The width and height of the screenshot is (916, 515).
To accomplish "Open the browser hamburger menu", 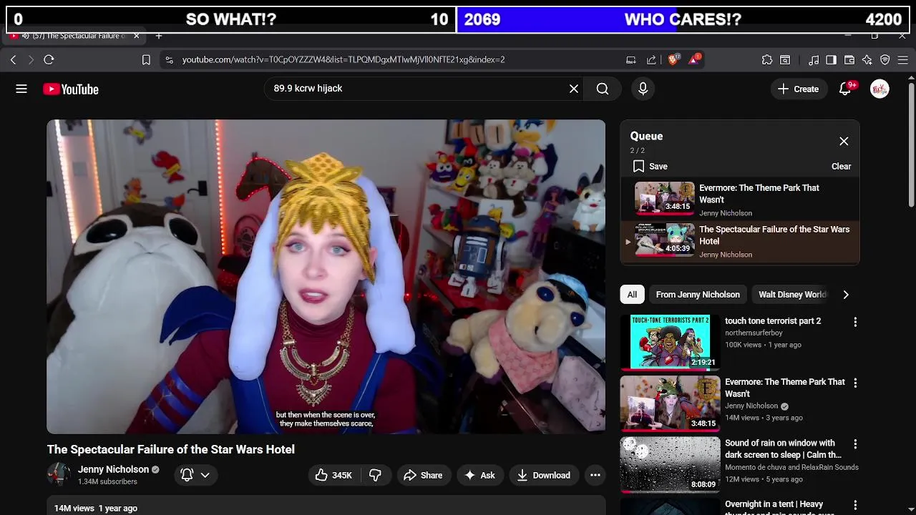I will pyautogui.click(x=903, y=60).
